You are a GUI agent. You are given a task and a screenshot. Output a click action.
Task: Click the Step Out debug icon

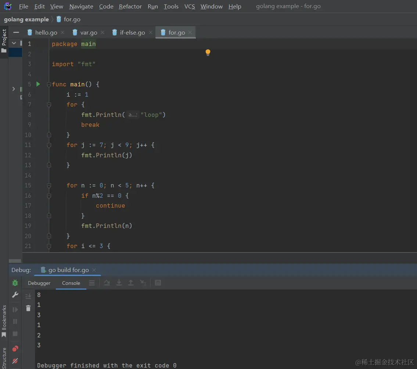(x=131, y=283)
